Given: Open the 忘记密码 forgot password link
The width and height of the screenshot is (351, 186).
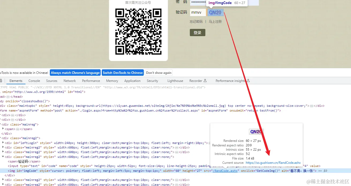Looking at the screenshot, I should pos(196,22).
